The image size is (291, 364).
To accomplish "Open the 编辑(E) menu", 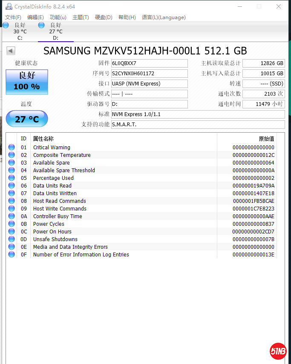I will (35, 17).
